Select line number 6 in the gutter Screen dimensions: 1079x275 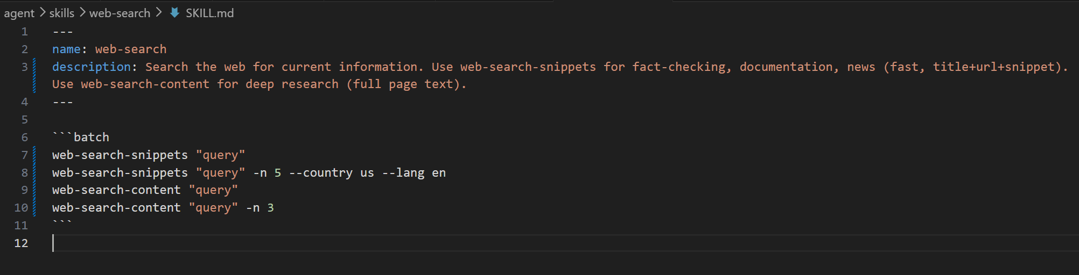pos(24,137)
